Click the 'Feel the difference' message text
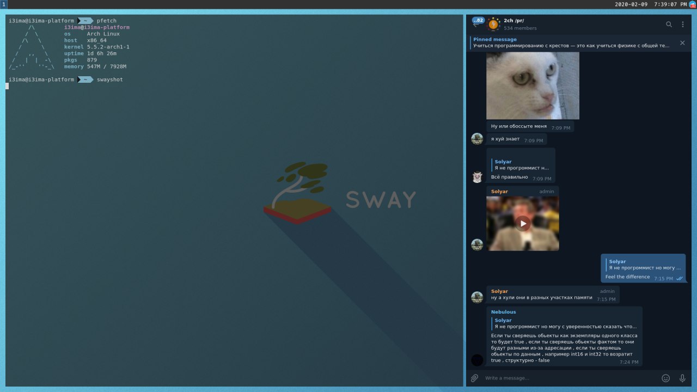697x392 pixels. (627, 277)
